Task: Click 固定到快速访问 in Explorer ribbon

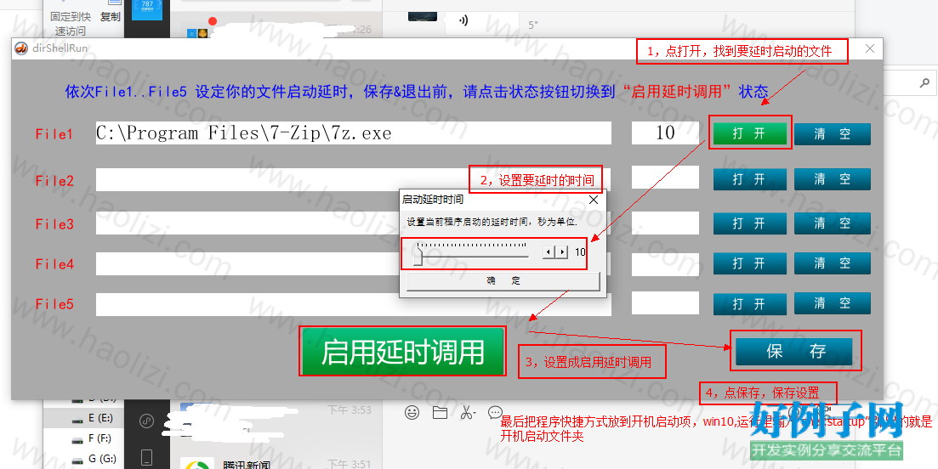Action: click(x=71, y=23)
